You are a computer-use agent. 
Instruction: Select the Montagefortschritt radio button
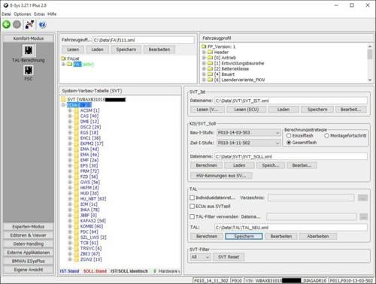(x=326, y=135)
